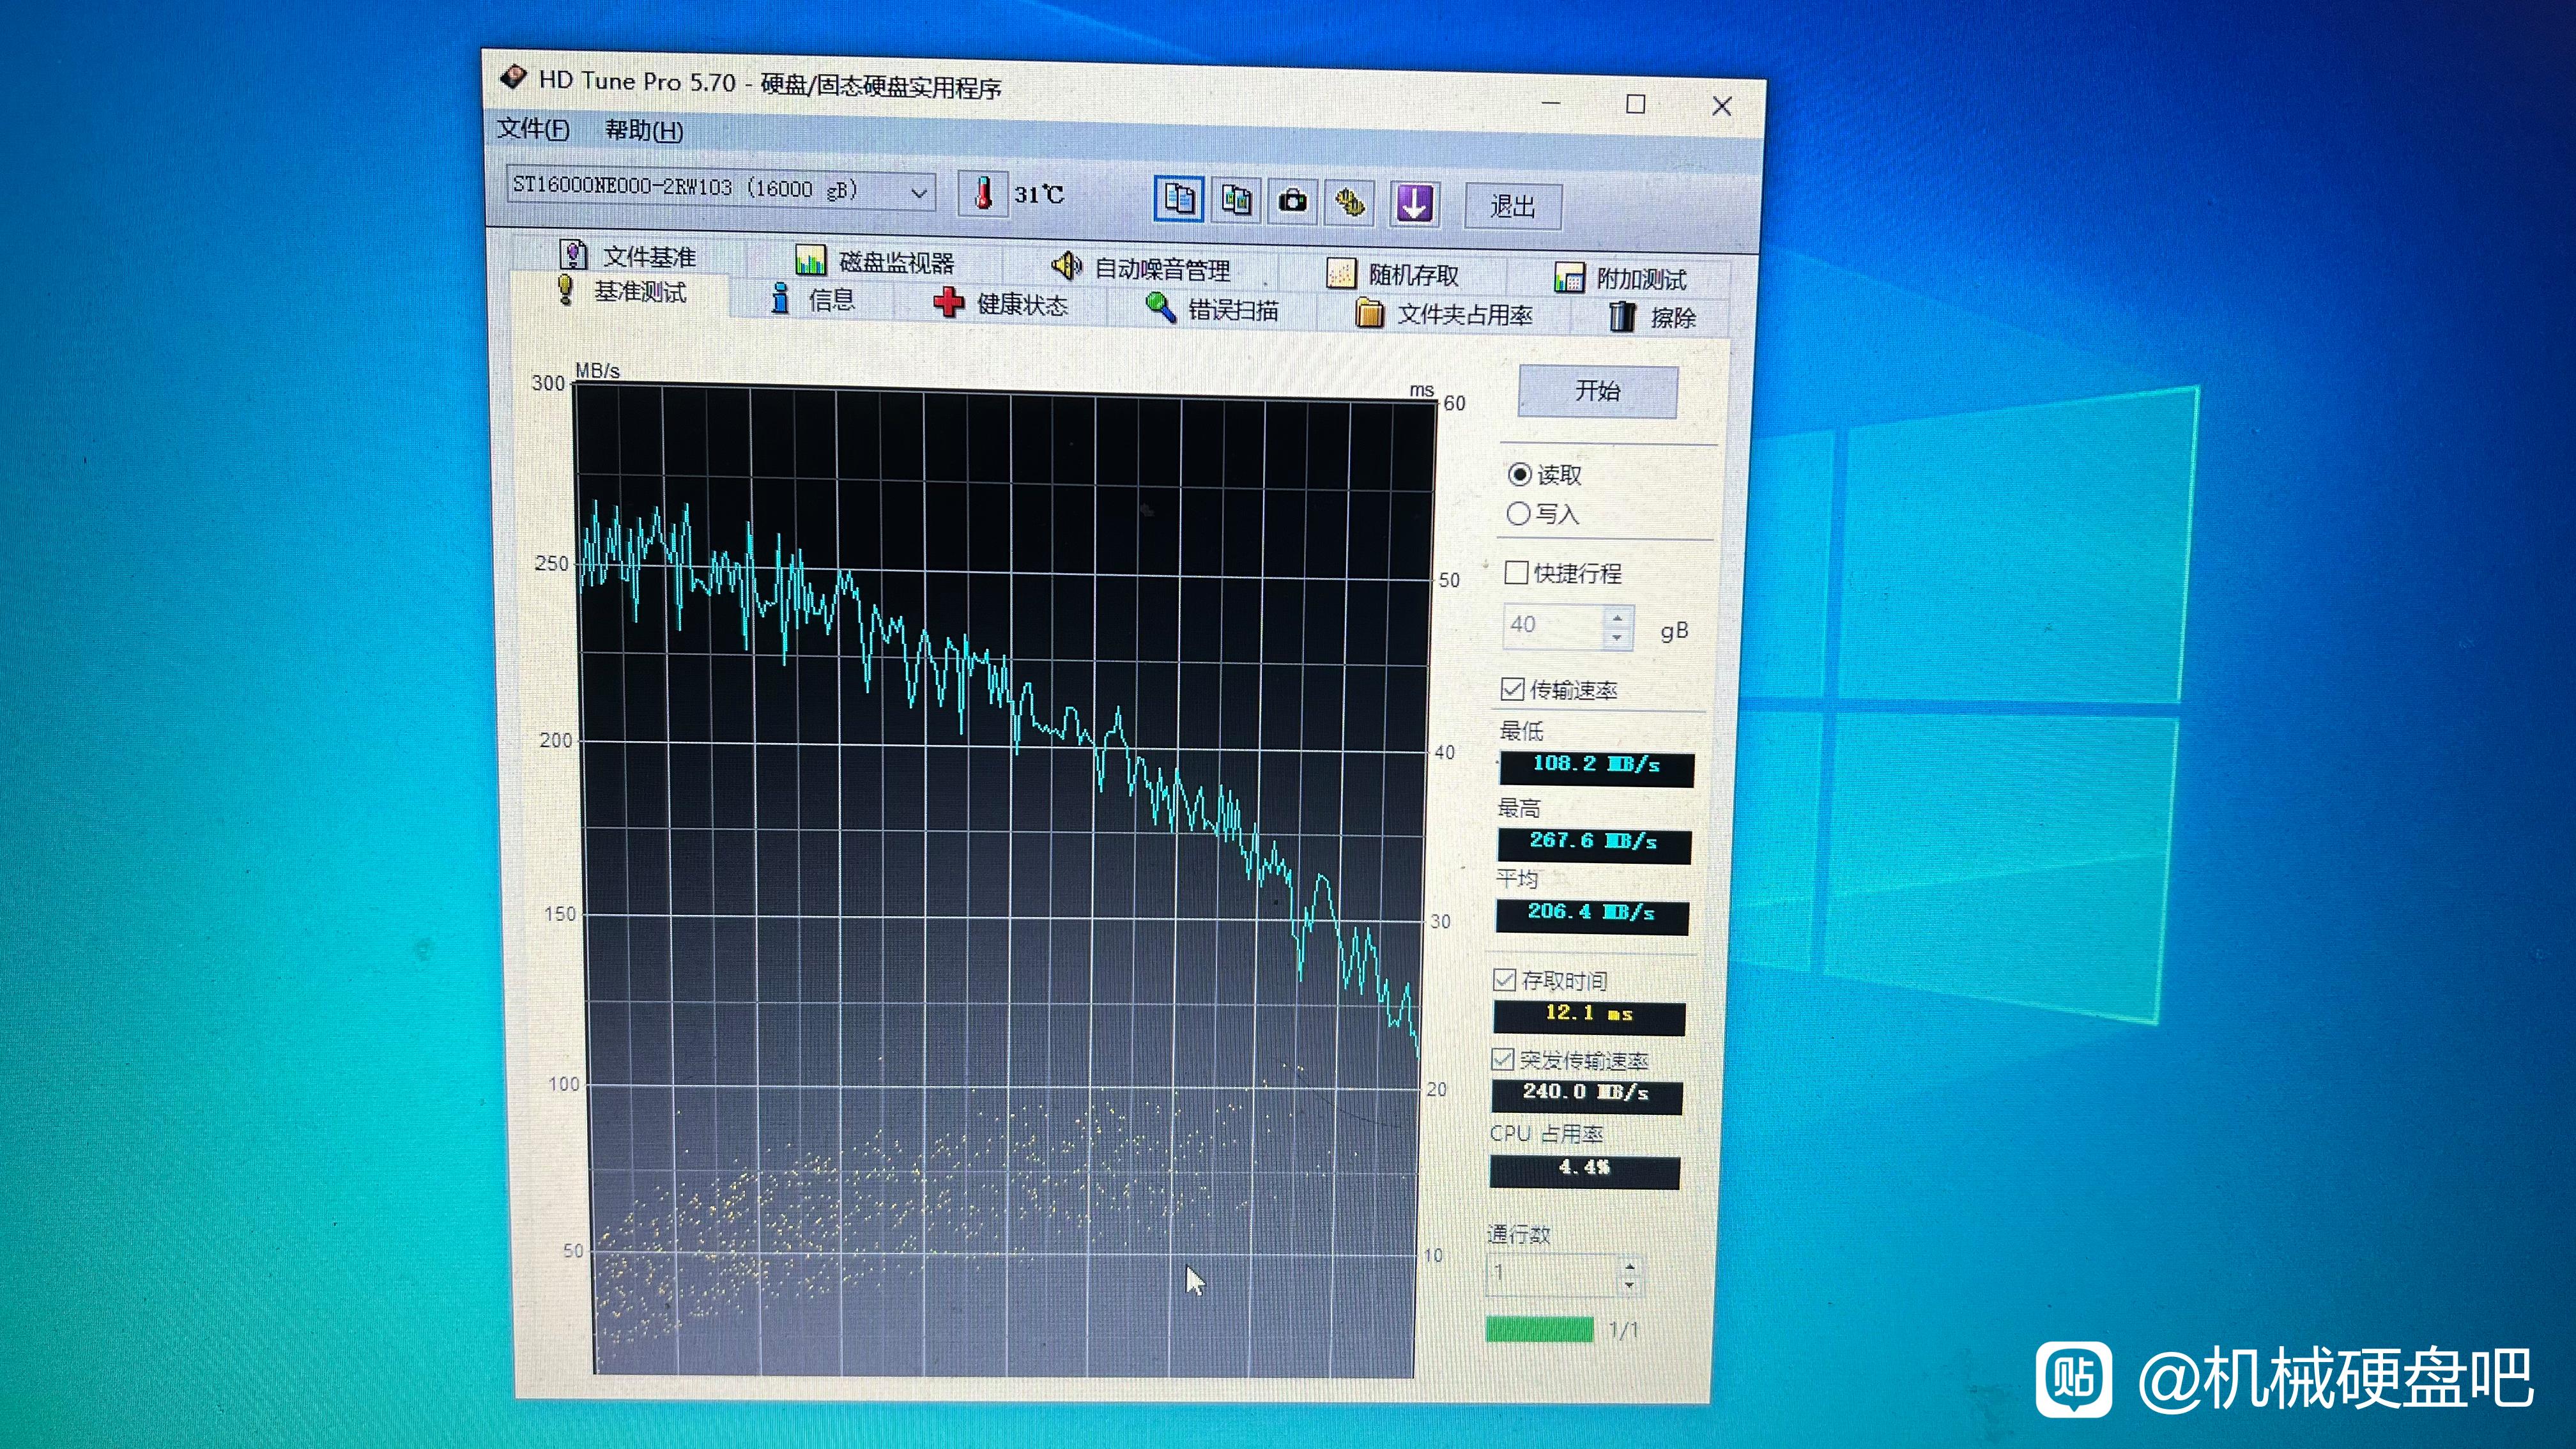Click the thermometer temperature icon
The height and width of the screenshot is (1449, 2576).
(x=983, y=193)
